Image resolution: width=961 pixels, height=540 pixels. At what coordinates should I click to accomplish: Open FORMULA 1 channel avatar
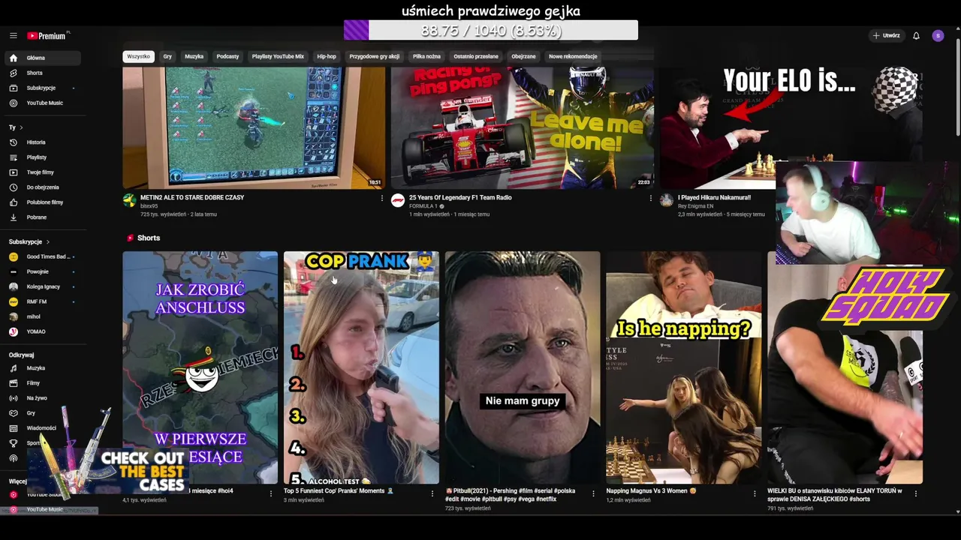(x=398, y=200)
